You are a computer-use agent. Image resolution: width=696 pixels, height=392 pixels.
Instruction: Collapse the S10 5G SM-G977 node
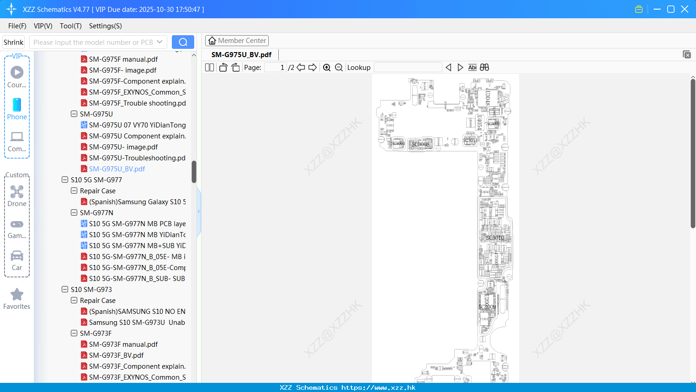(x=65, y=180)
